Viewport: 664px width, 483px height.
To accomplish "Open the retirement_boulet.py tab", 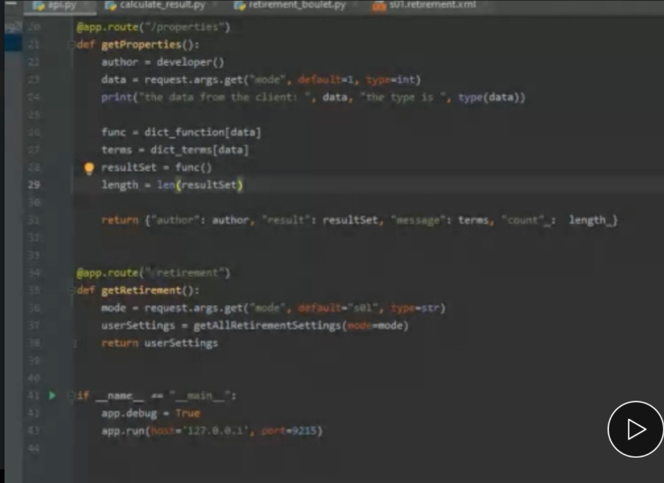I will (x=297, y=5).
